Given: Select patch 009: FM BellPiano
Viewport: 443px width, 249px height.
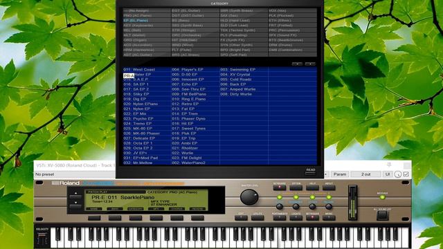Looking at the screenshot, I should click(x=195, y=94).
